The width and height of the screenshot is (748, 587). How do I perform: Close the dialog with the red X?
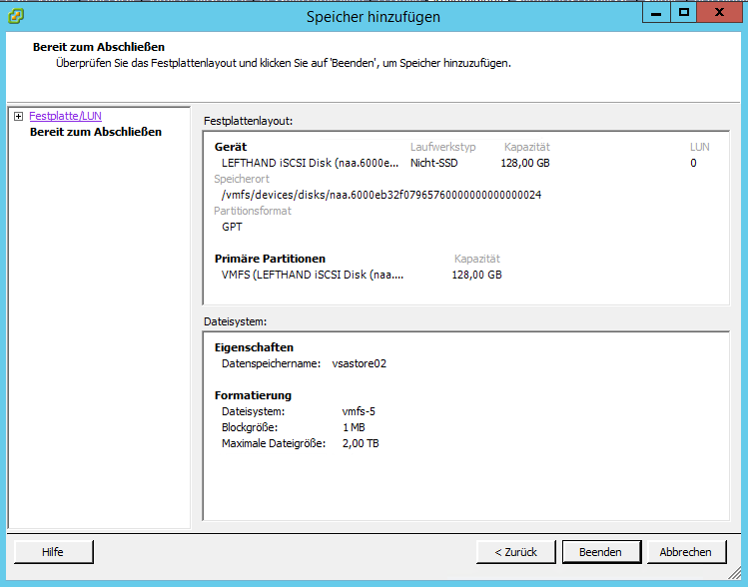723,12
